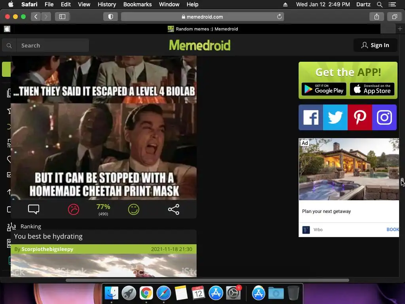This screenshot has height=304, width=405.
Task: Click the Wed Jan 12 clock in menu bar
Action: click(323, 4)
